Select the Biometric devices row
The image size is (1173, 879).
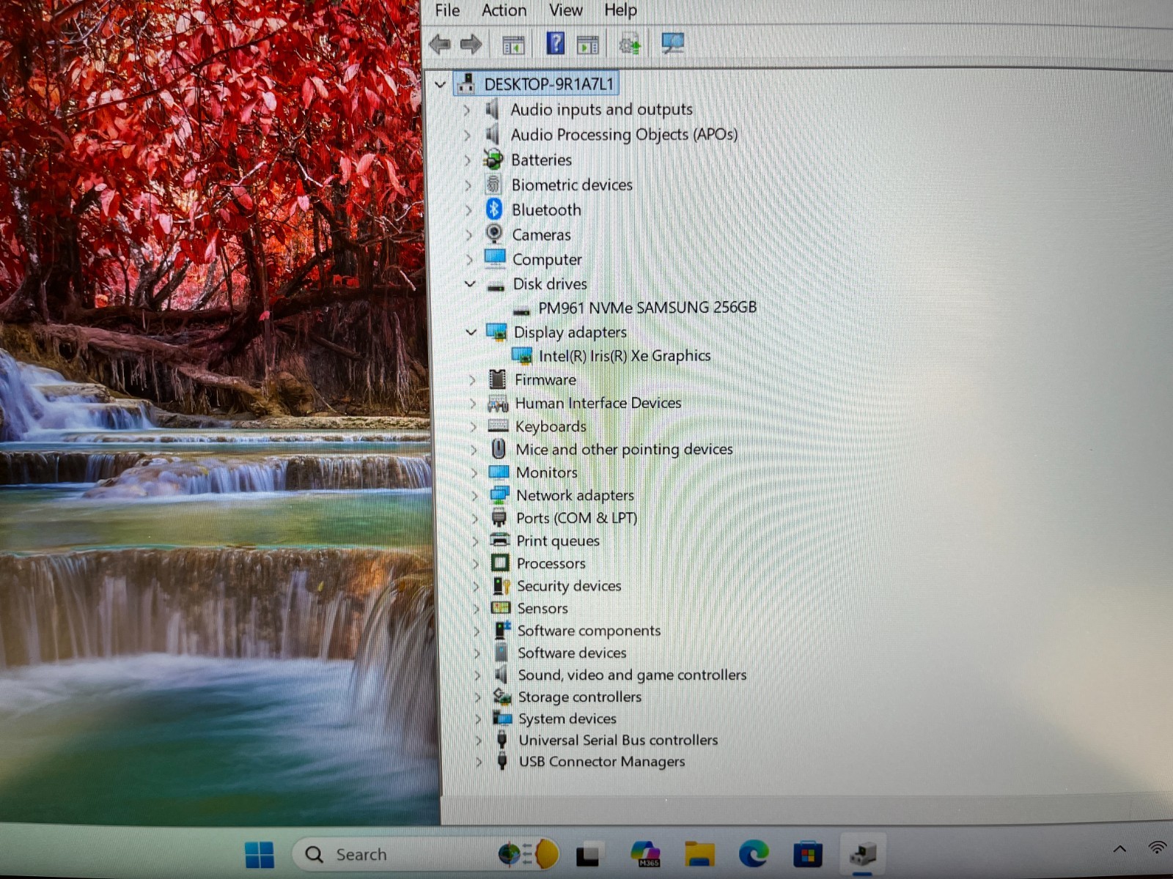pos(572,185)
